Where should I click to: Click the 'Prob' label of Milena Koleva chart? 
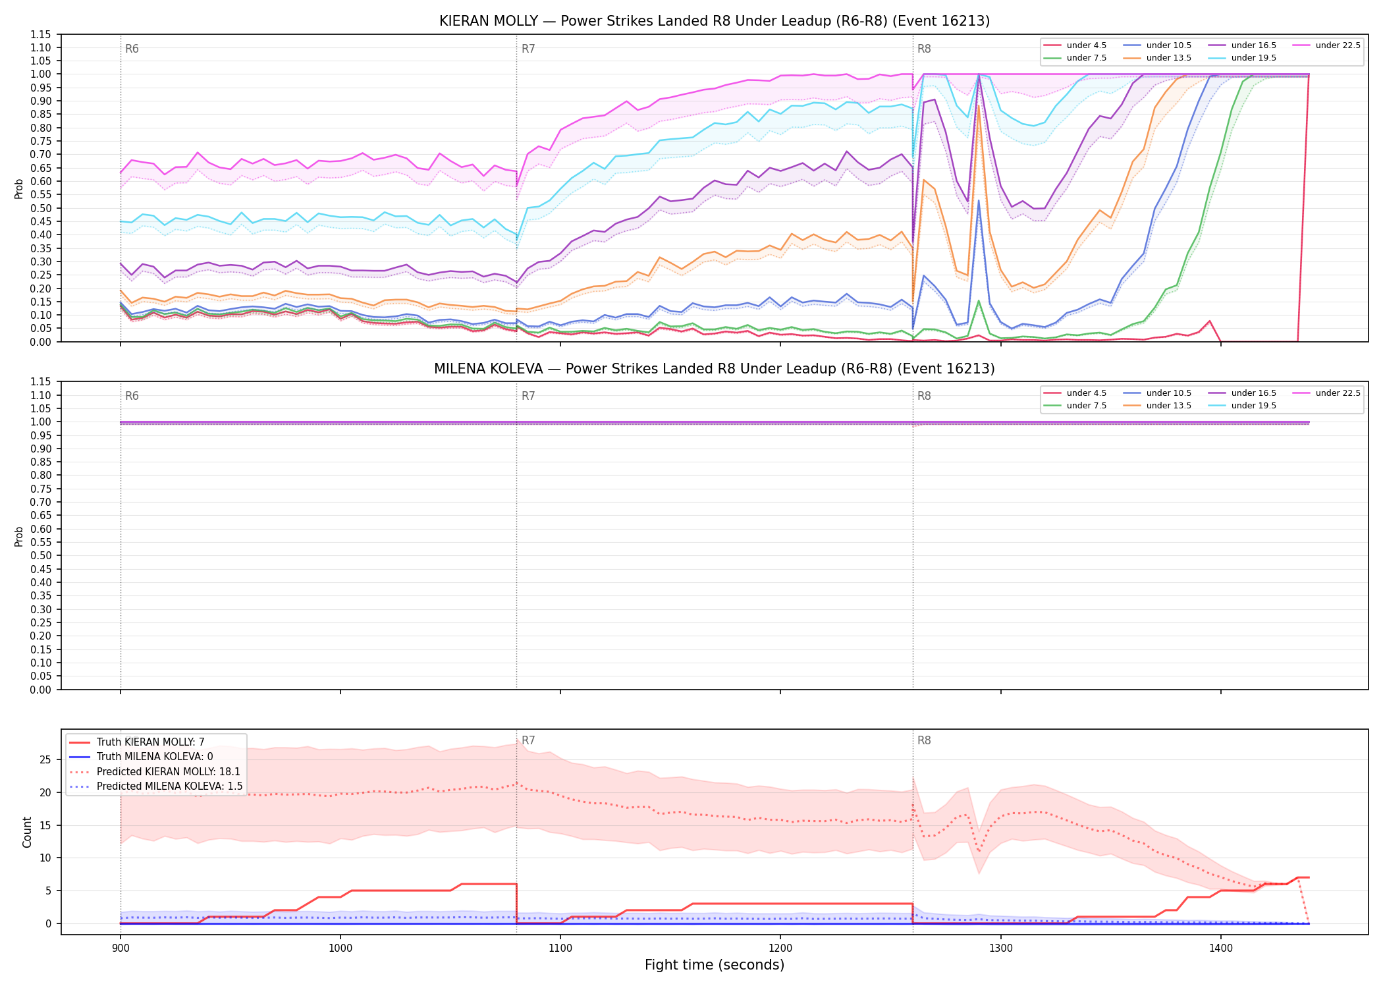tap(19, 536)
